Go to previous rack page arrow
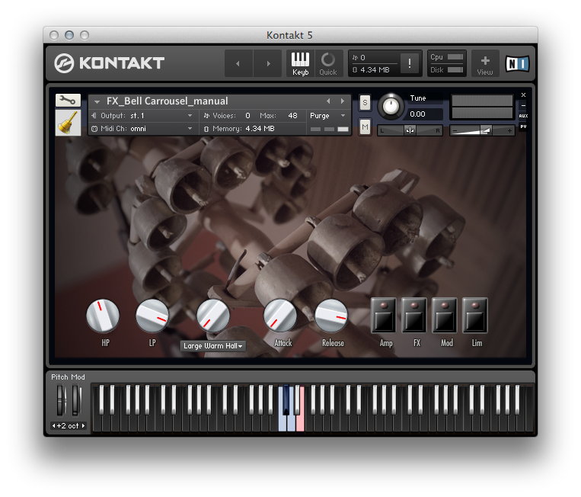Viewport: 581px width, 497px height. (x=238, y=63)
